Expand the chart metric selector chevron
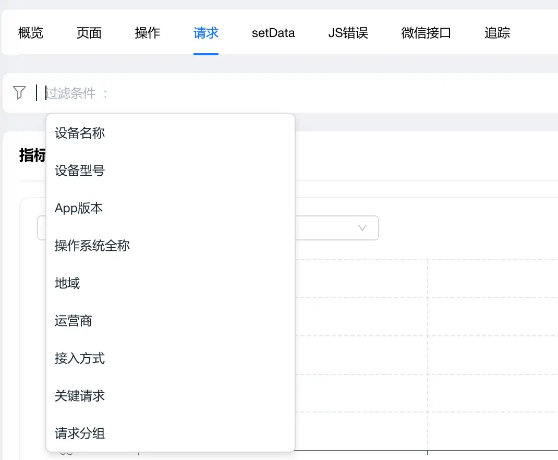Screen dimensions: 558x460 362,228
